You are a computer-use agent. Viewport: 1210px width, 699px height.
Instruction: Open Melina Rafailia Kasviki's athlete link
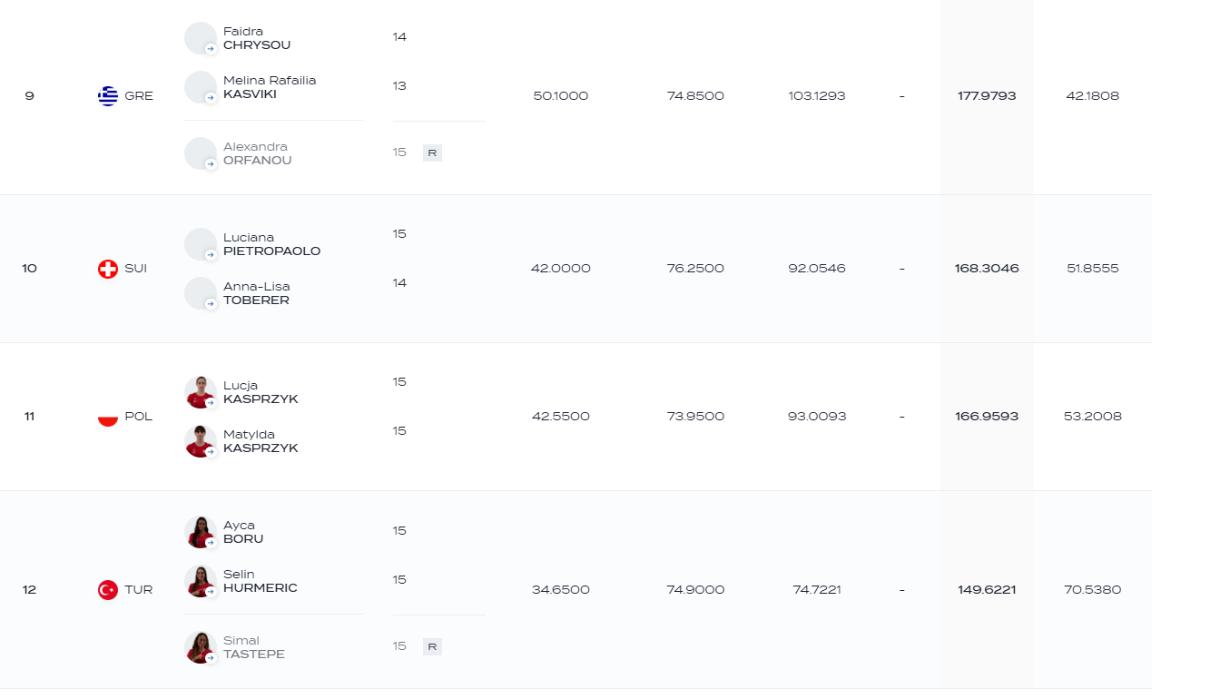click(x=270, y=87)
